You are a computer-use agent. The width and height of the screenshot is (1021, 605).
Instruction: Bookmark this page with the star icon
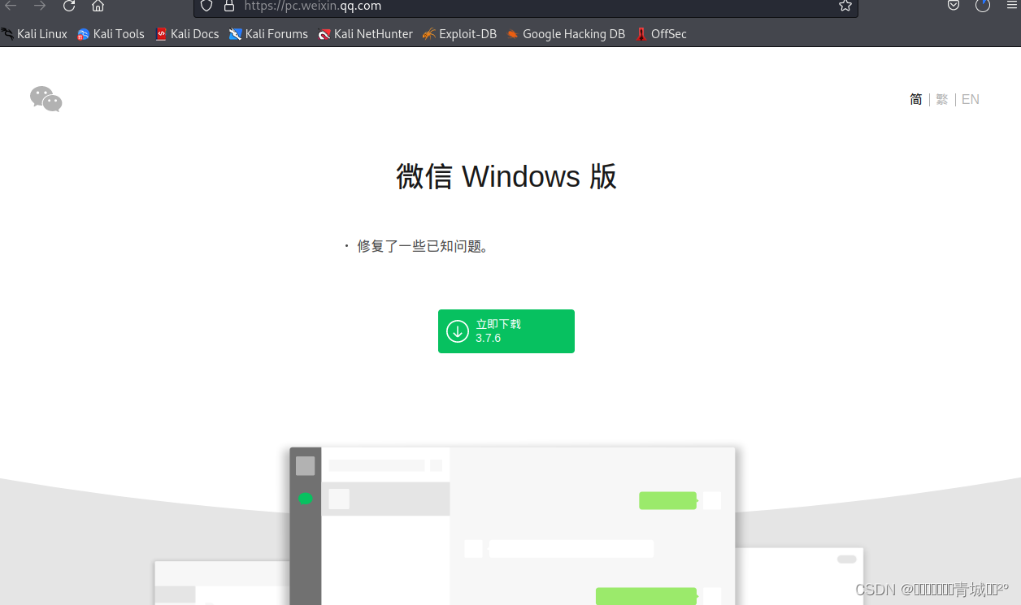845,6
